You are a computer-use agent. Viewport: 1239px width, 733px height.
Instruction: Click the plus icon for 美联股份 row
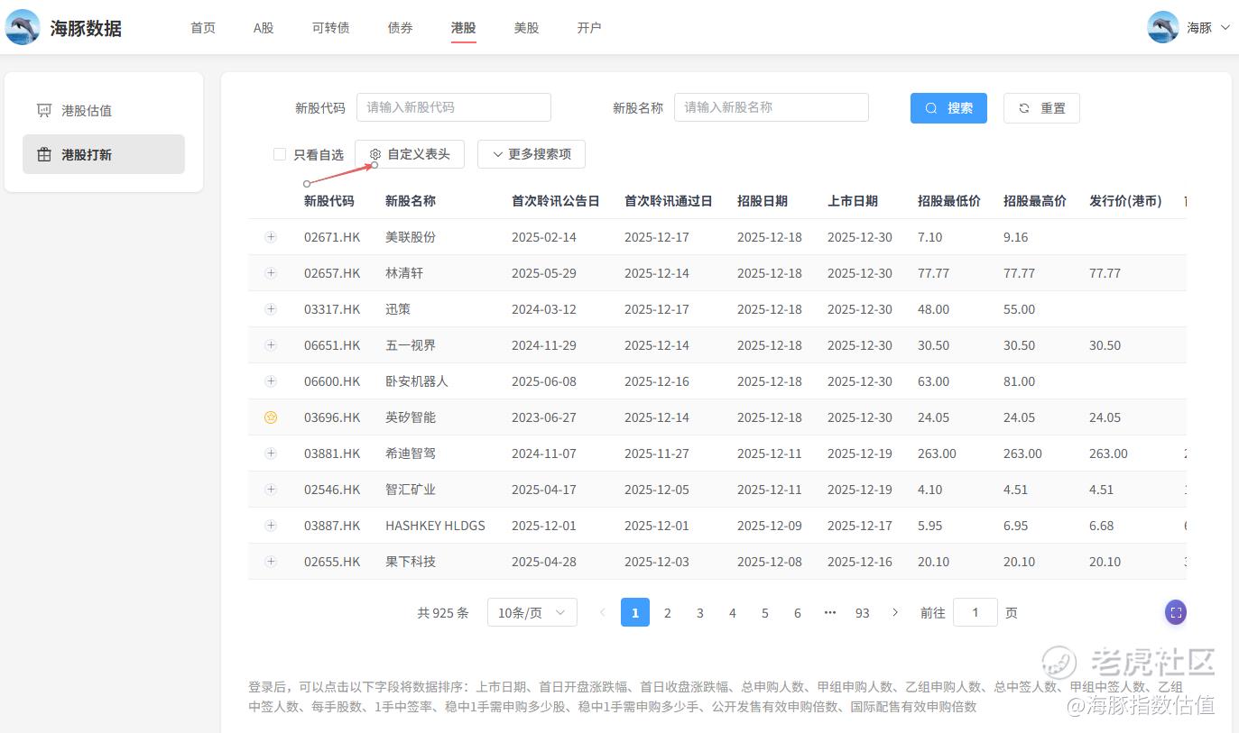click(271, 237)
